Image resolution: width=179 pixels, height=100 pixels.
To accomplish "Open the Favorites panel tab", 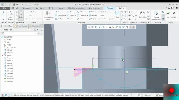I will click(x=34, y=26).
